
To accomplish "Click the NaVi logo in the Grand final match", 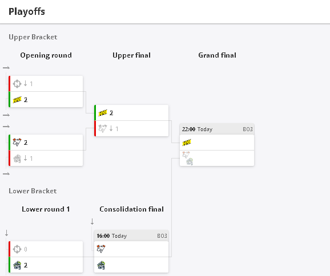I will tap(187, 143).
